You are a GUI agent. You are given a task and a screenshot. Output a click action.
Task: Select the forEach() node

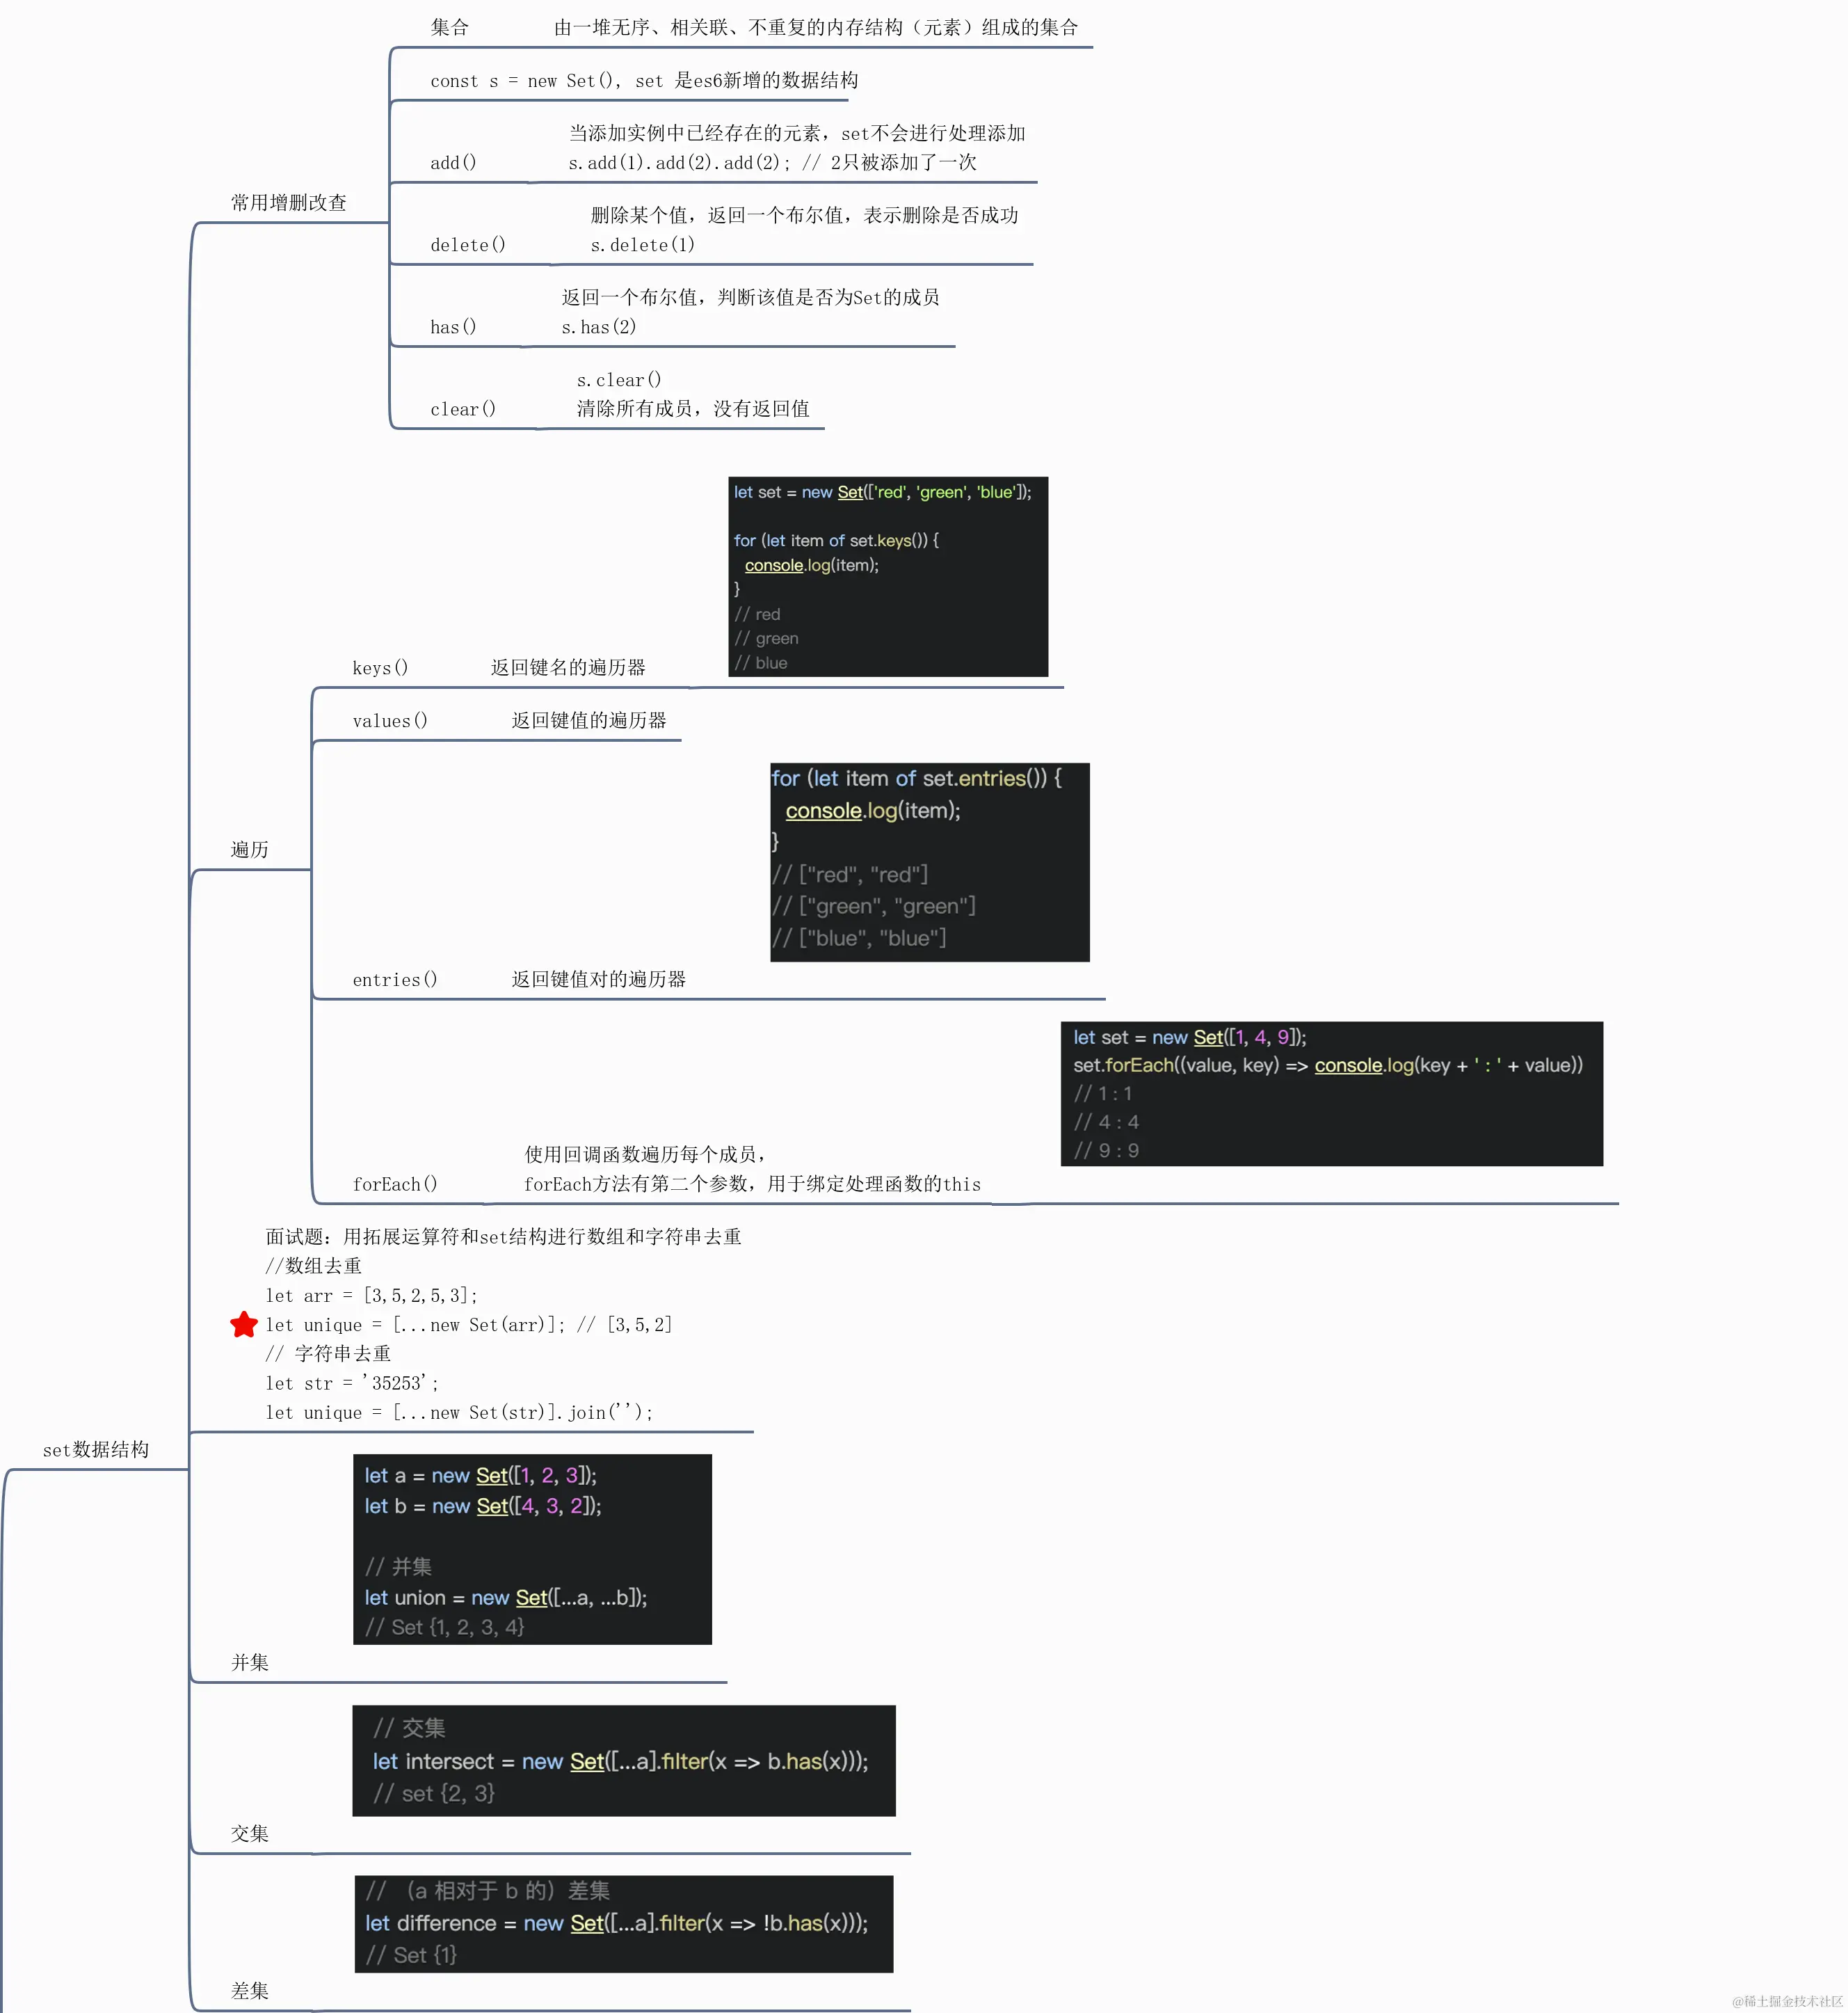click(395, 1184)
